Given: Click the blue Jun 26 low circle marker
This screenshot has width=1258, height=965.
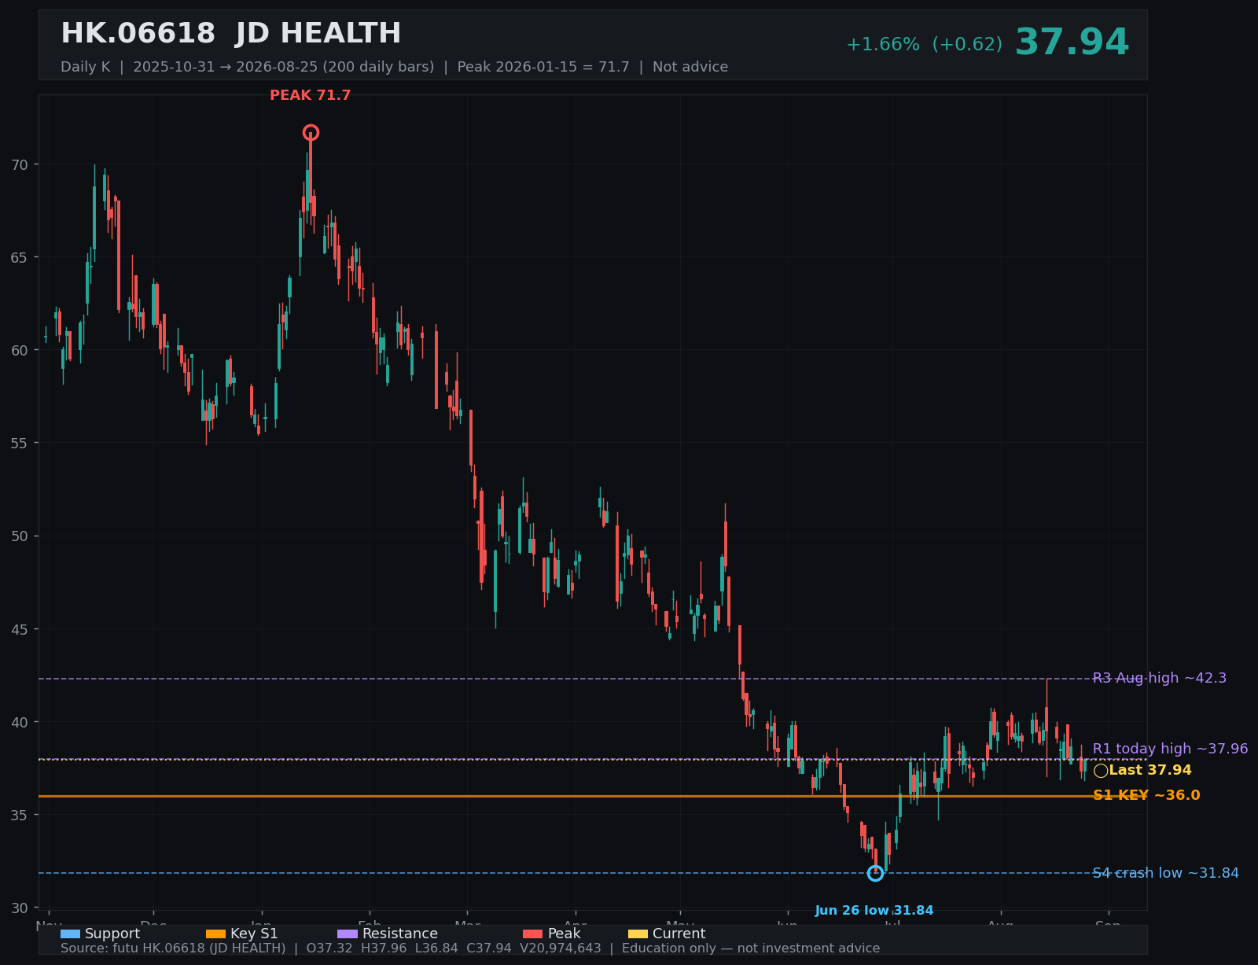Looking at the screenshot, I should [x=875, y=873].
